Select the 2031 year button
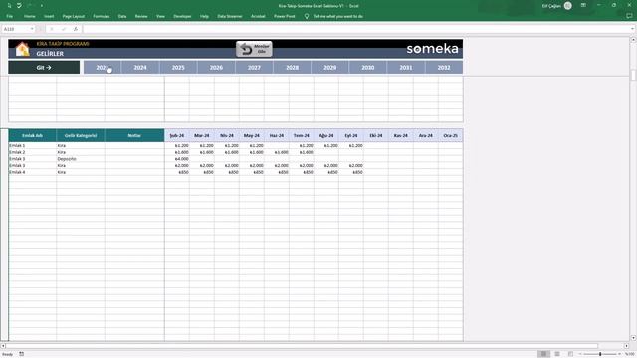Image resolution: width=637 pixels, height=358 pixels. point(406,68)
